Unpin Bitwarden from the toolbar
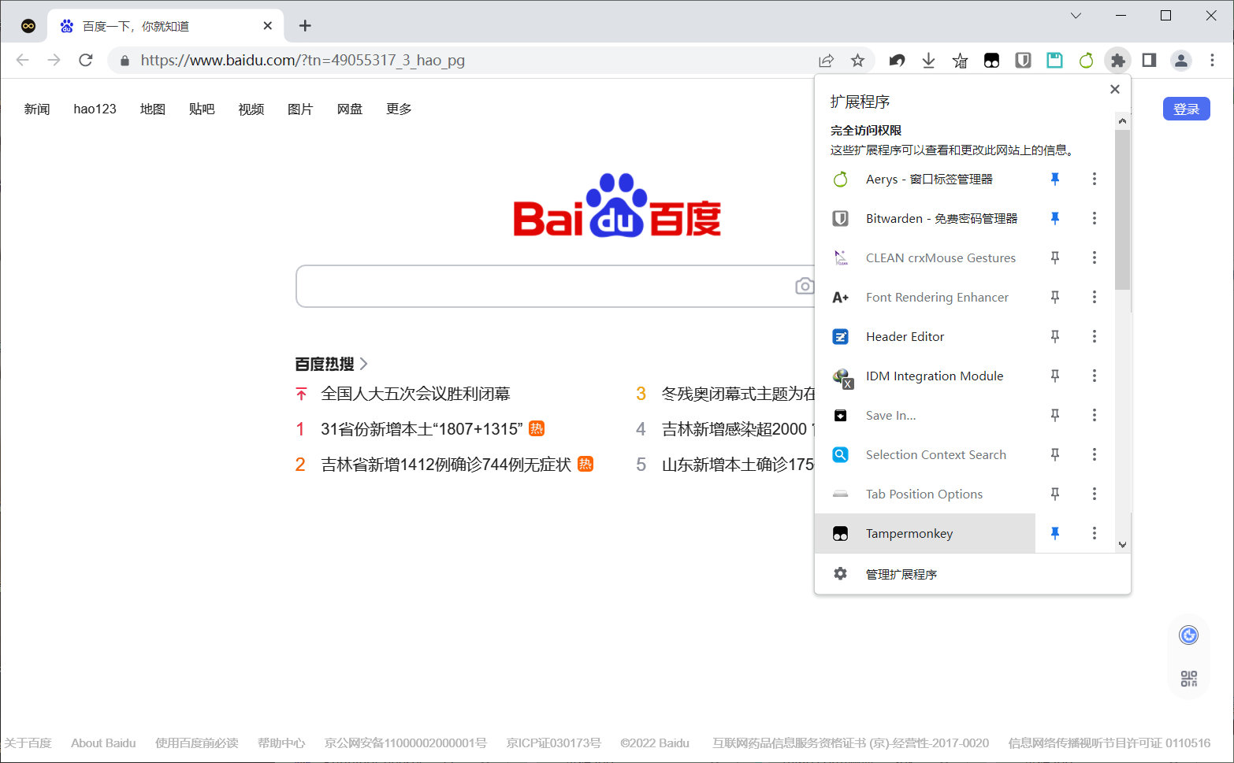The image size is (1234, 763). click(1055, 219)
